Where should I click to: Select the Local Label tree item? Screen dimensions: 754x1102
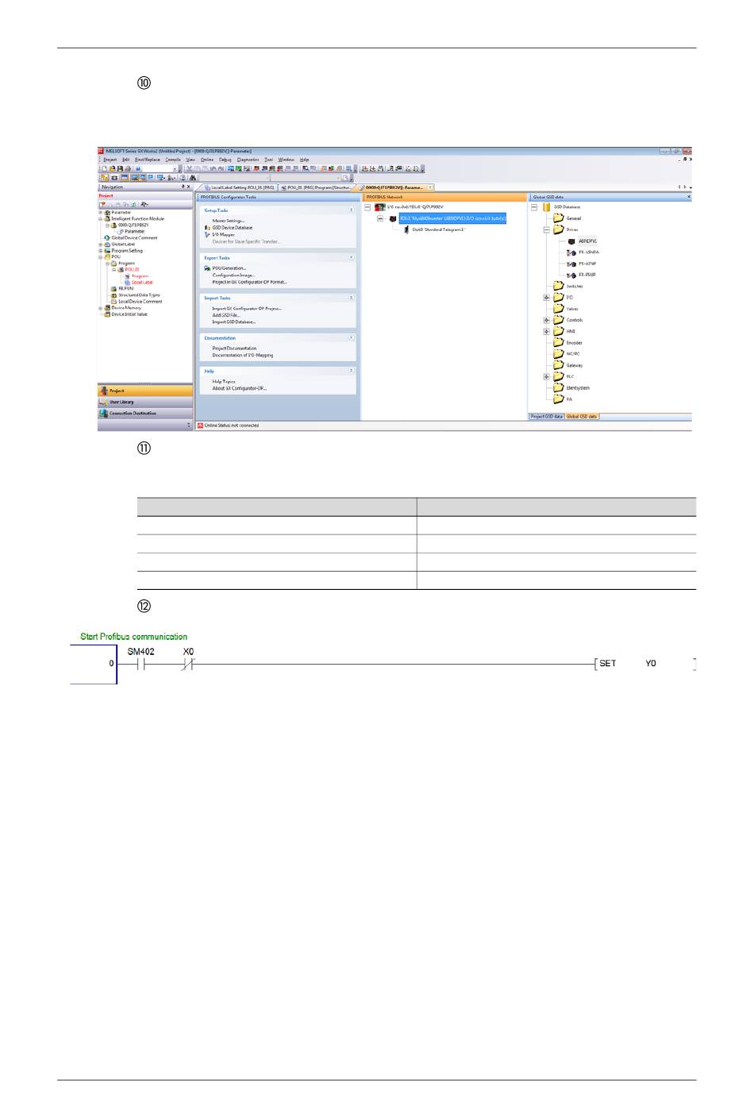(x=142, y=282)
